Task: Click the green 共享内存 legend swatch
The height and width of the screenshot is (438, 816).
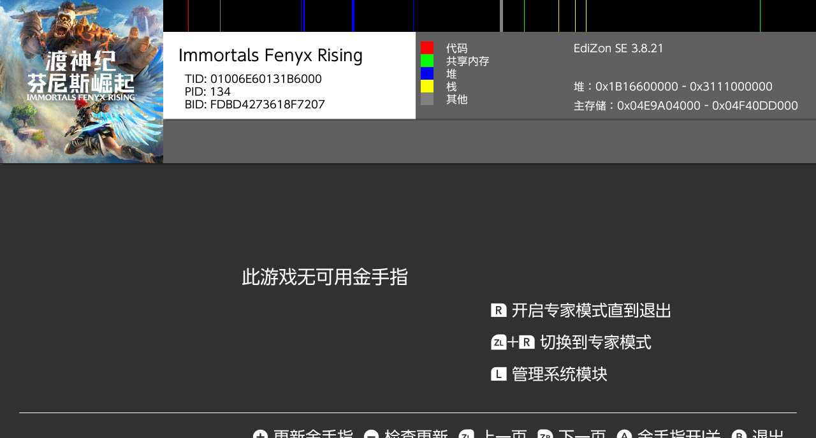Action: [x=427, y=61]
